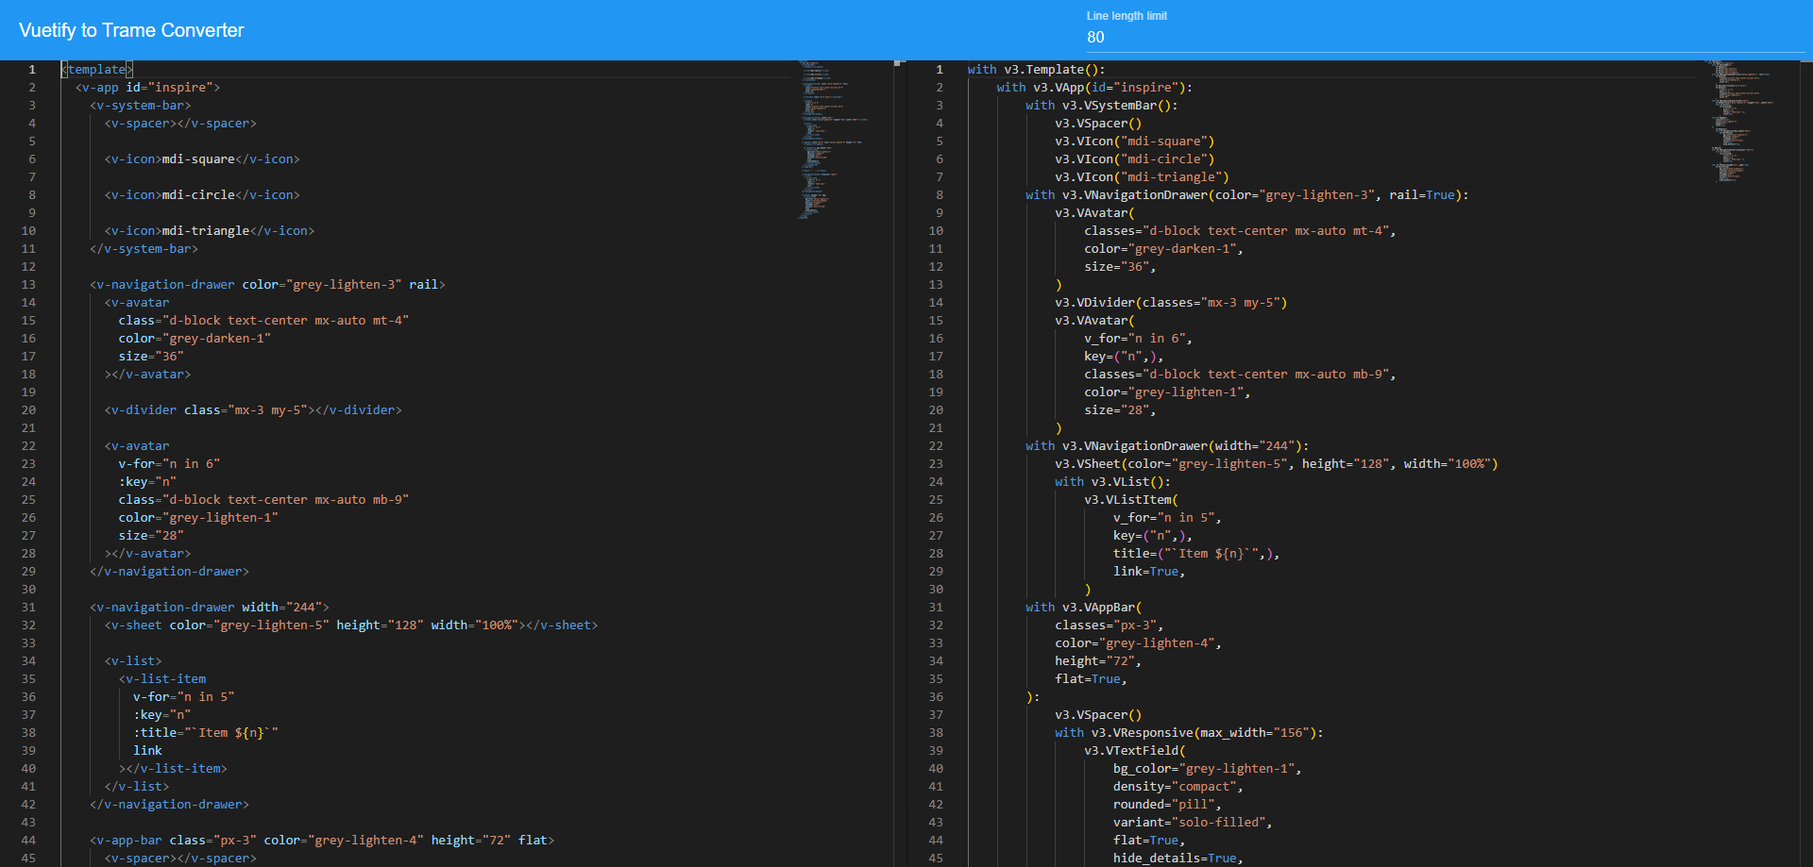
Task: Click the v3.VDivider line in right editor
Action: click(1170, 303)
